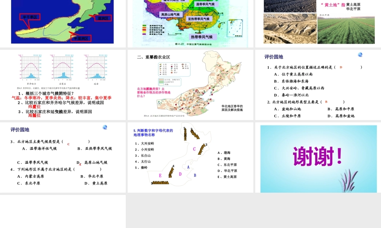
Task: Click the red answer 海陆位
Action: click(35, 116)
